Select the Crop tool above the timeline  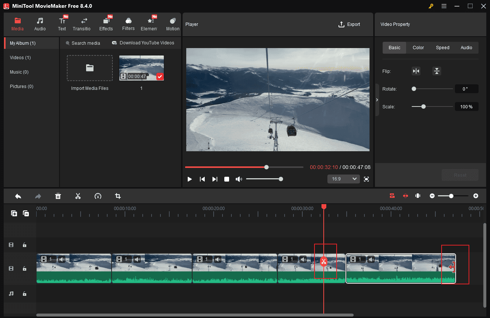(x=118, y=196)
